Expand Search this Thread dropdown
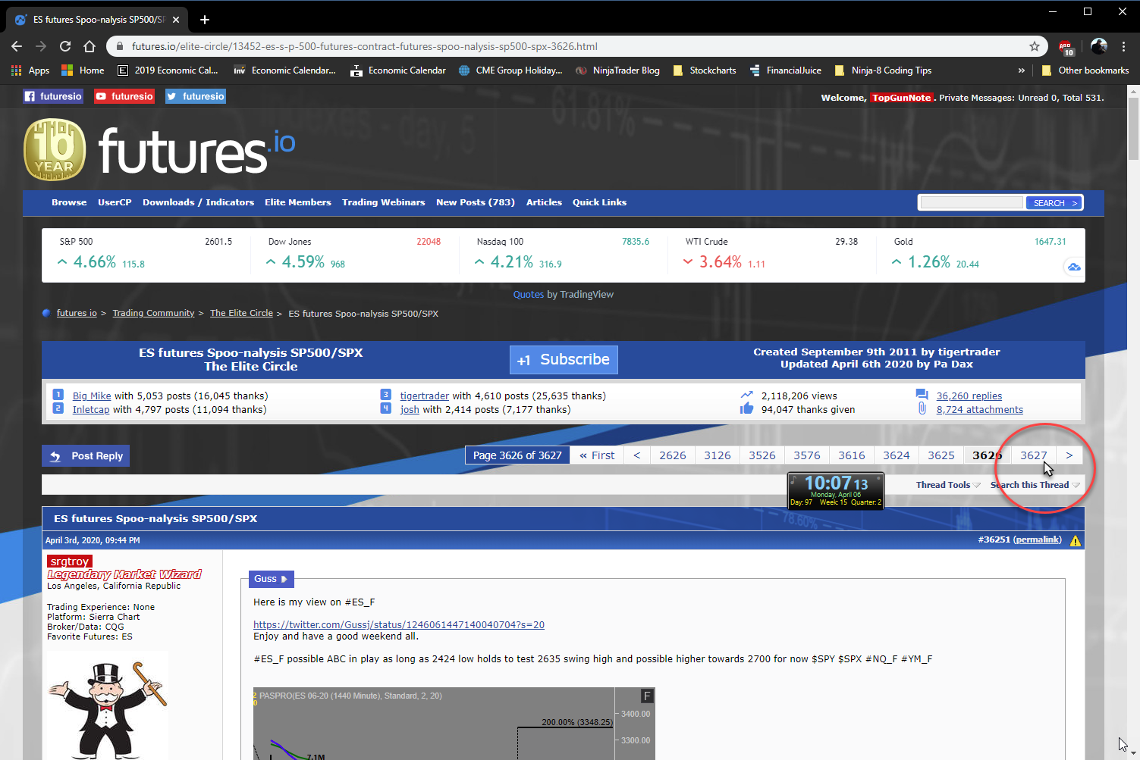The height and width of the screenshot is (760, 1140). pos(1035,485)
